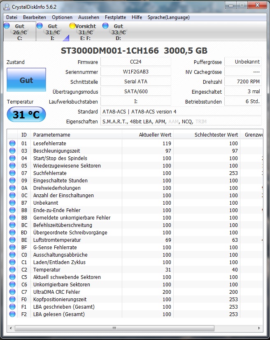
Task: Open the Festplatte menu
Action: point(115,17)
